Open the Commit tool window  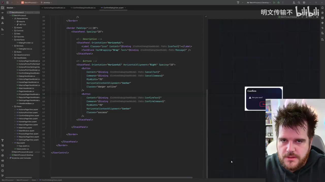click(x=3, y=13)
